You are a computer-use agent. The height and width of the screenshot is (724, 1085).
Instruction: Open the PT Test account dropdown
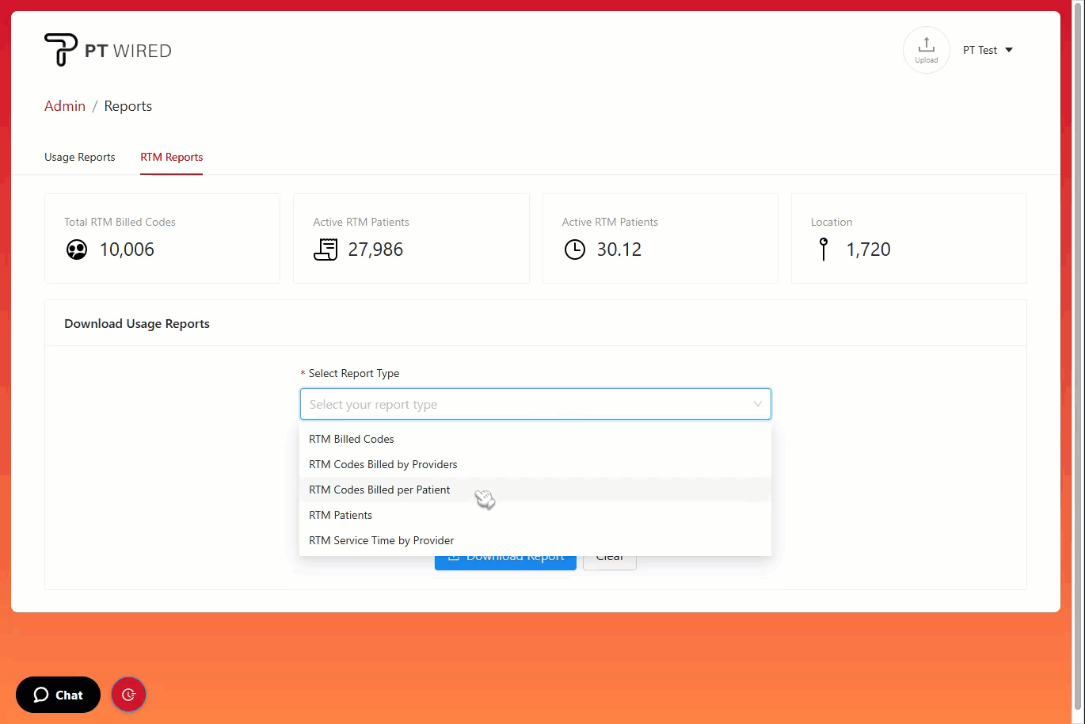pos(988,50)
